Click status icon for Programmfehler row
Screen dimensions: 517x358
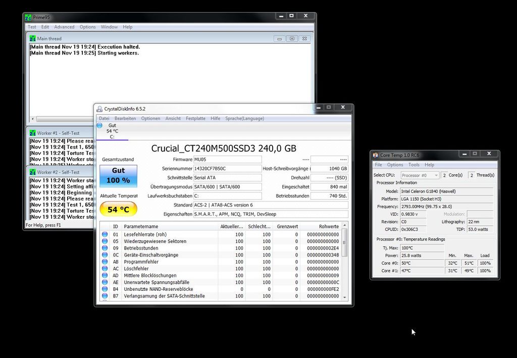(105, 262)
